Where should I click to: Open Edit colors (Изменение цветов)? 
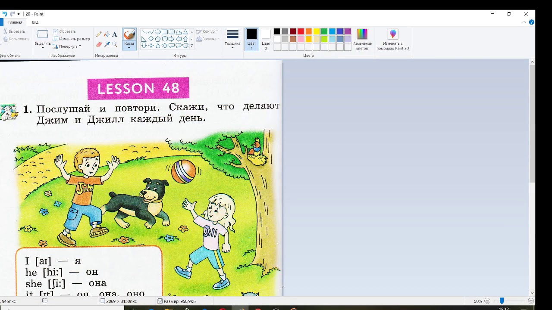pos(362,39)
